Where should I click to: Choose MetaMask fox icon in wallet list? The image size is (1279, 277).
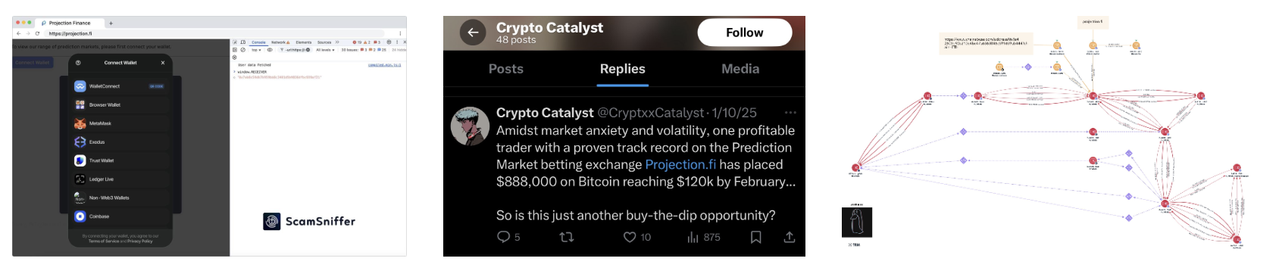pos(80,123)
